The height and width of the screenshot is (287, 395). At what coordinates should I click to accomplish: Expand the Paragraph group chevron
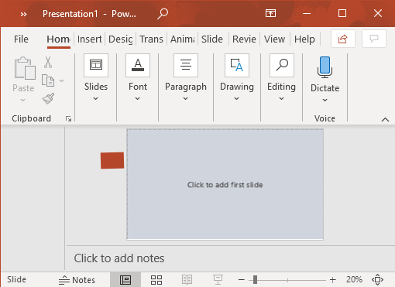point(186,98)
